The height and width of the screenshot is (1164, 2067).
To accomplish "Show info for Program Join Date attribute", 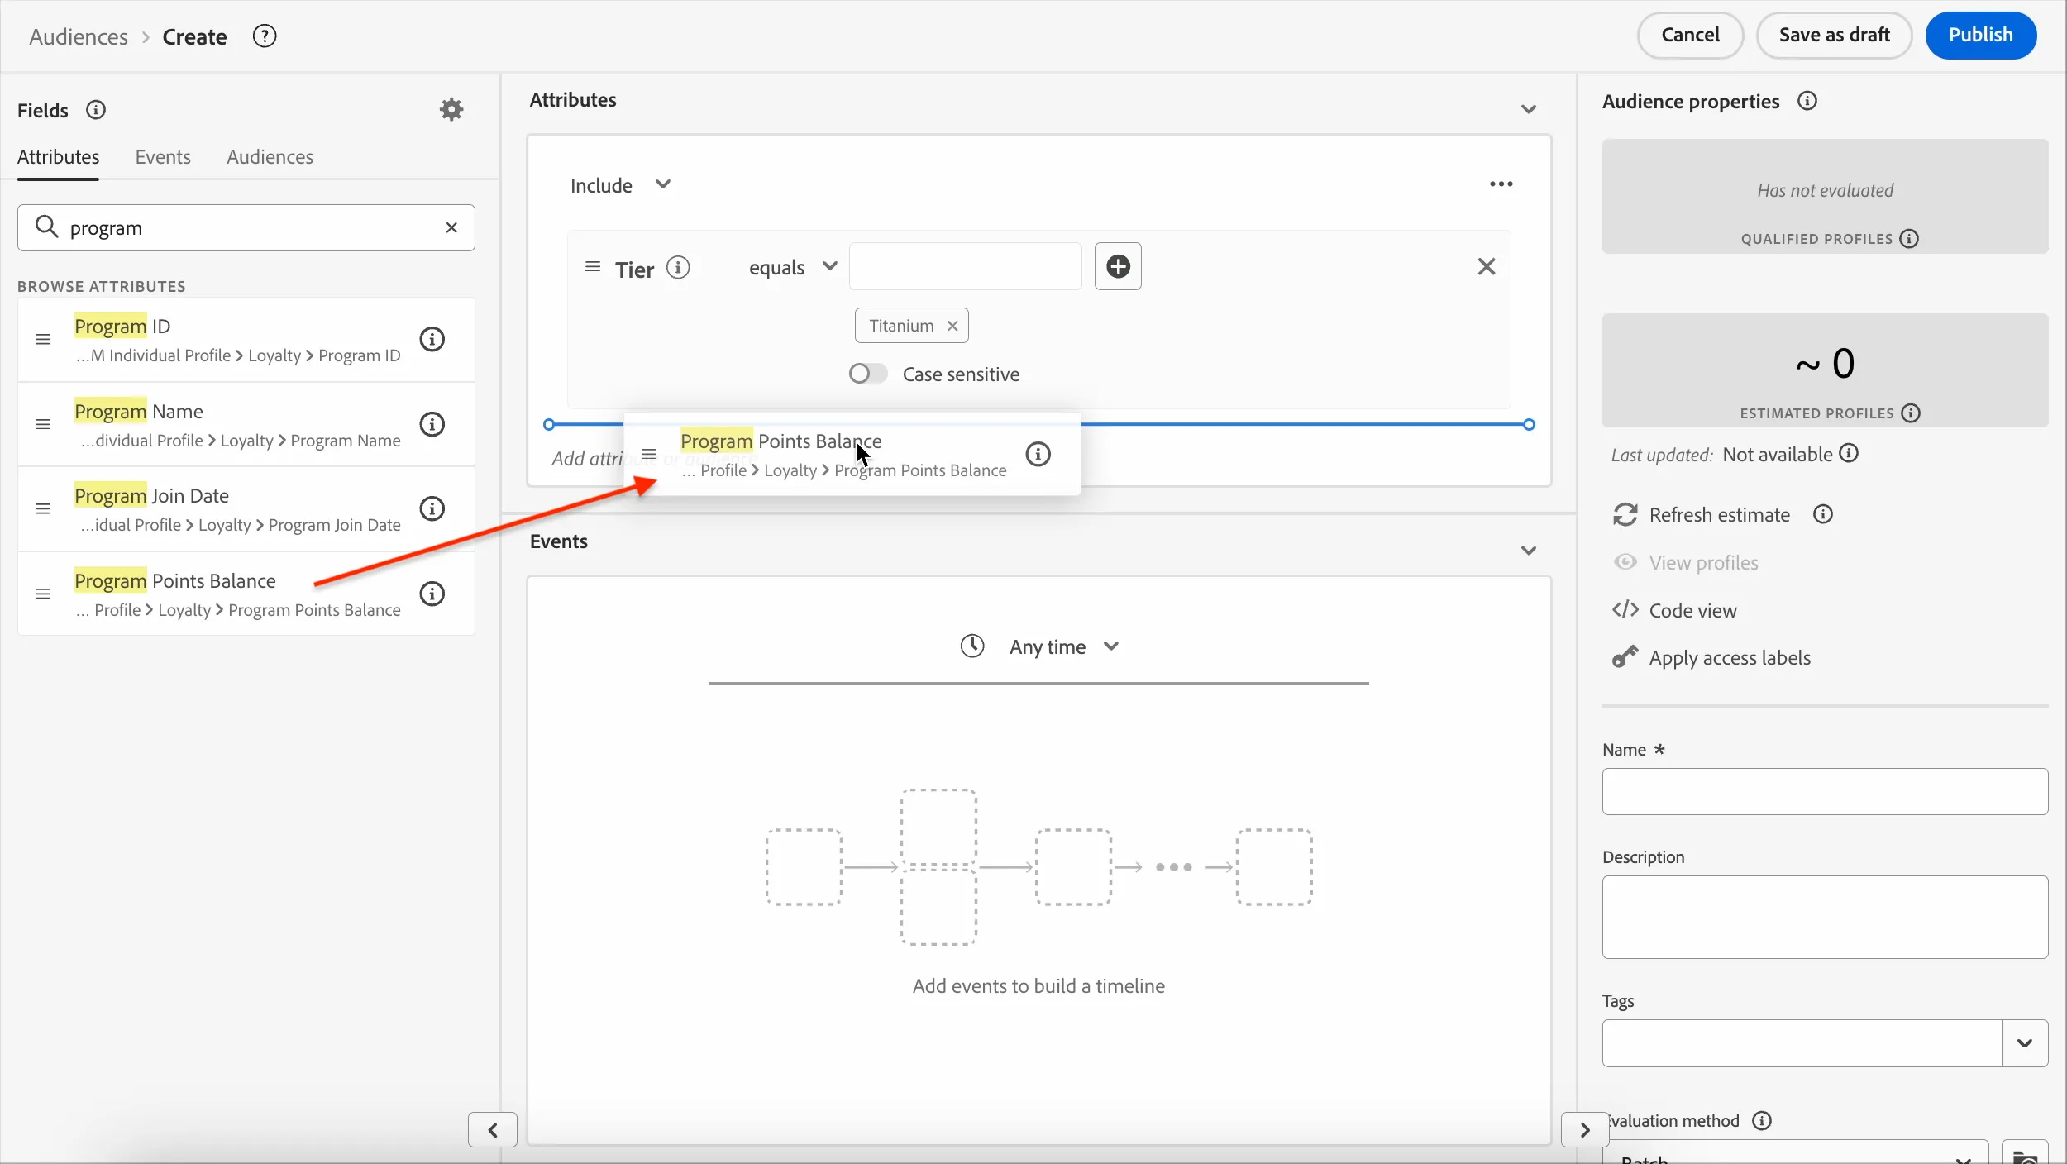I will click(432, 508).
